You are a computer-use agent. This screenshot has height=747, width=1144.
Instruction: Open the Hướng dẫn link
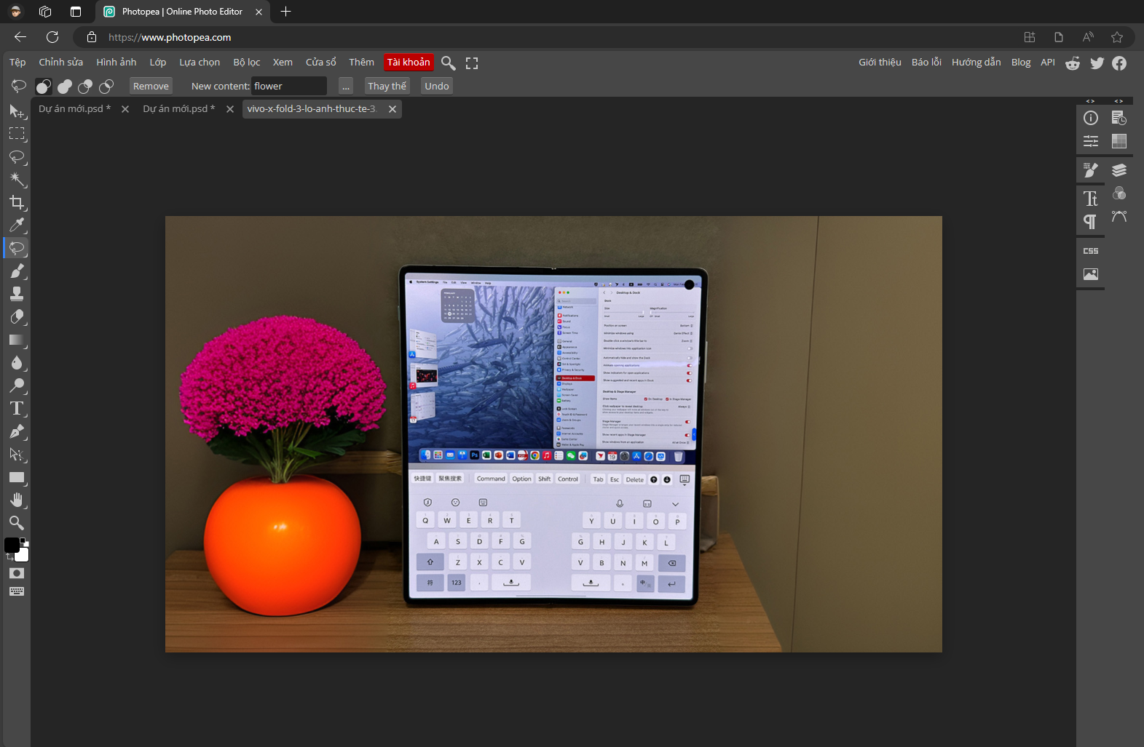(976, 63)
